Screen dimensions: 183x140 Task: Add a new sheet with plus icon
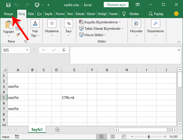tap(57, 130)
